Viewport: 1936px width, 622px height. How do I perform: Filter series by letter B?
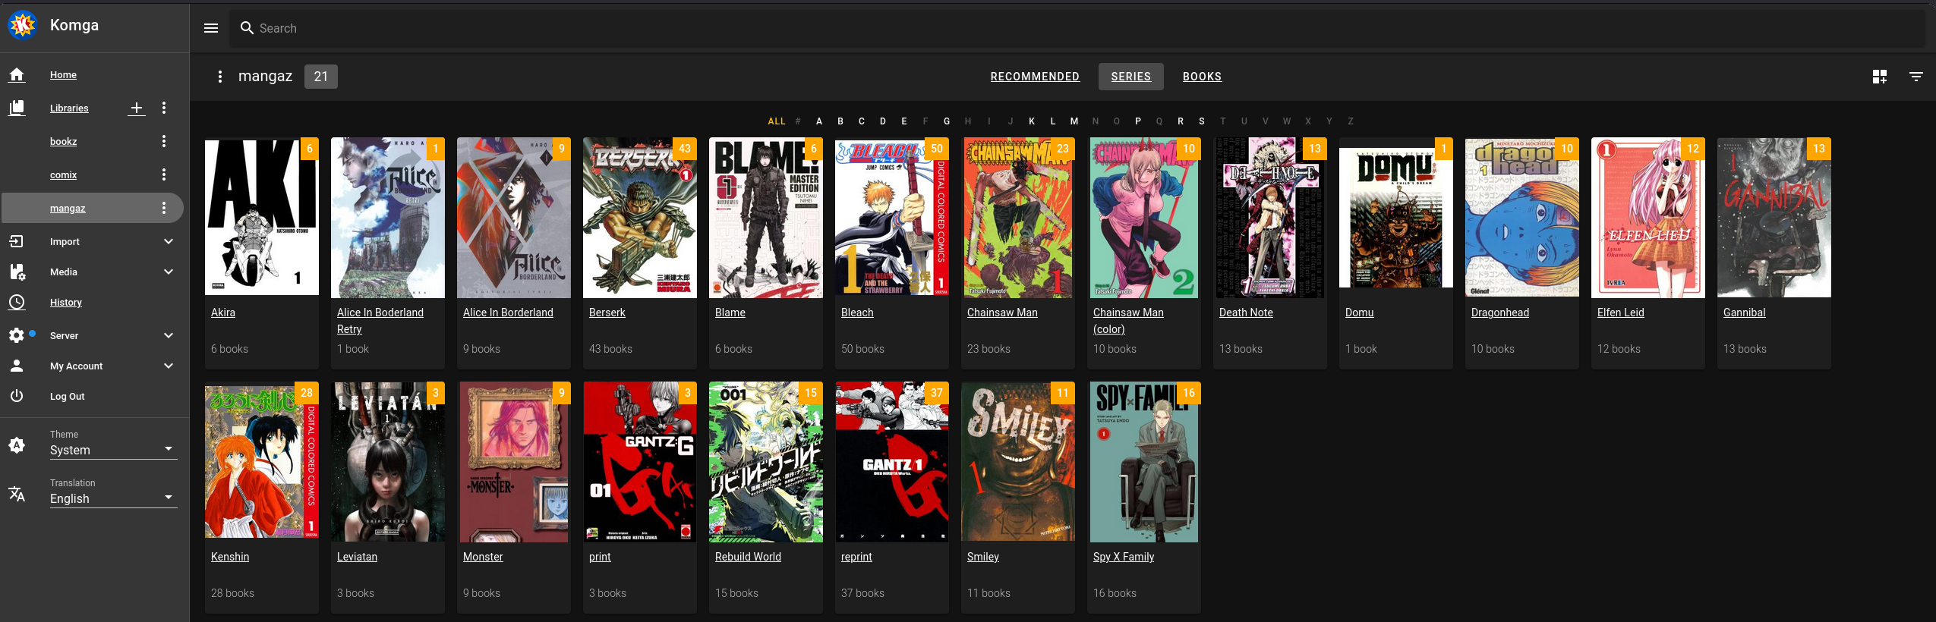pyautogui.click(x=840, y=121)
